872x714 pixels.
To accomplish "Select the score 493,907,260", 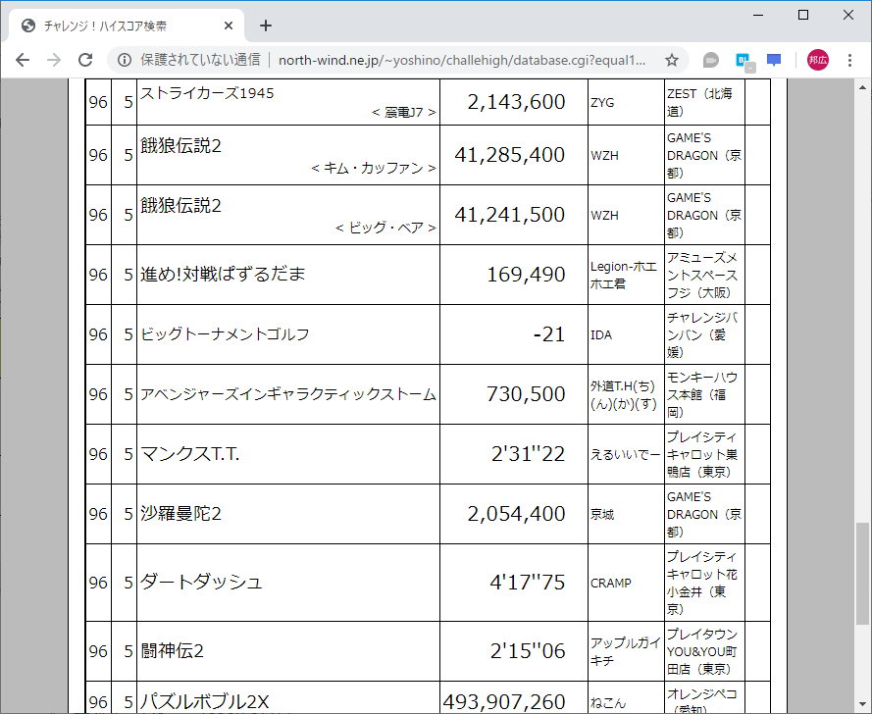I will tap(504, 702).
